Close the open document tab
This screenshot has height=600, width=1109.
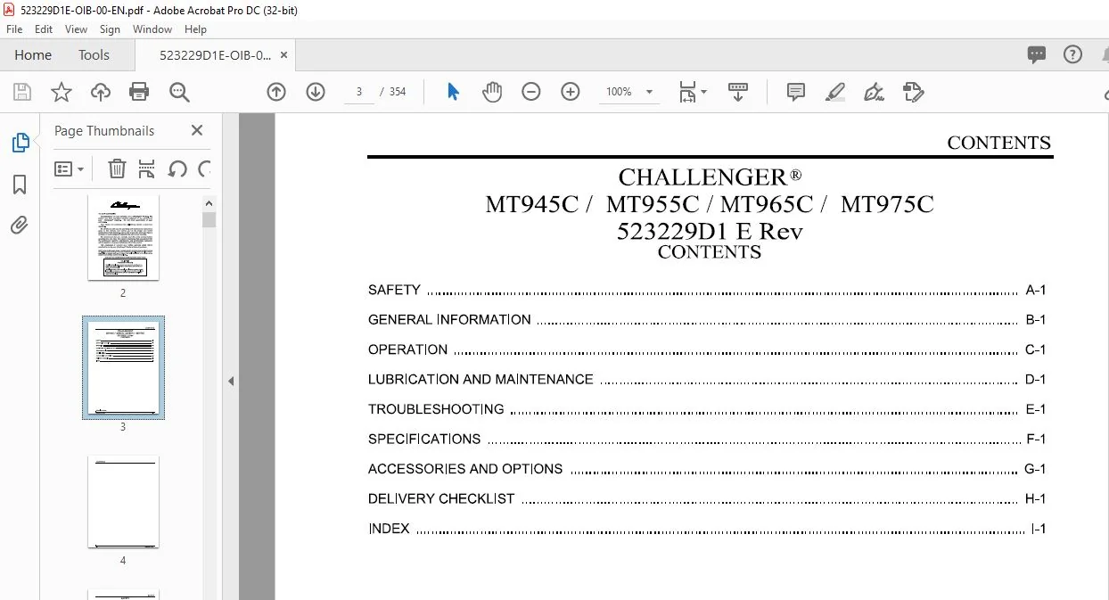284,54
